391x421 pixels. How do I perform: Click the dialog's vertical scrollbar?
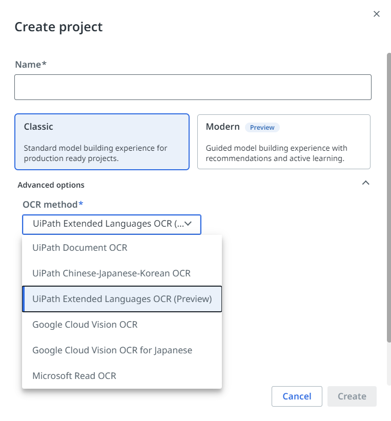[x=388, y=195]
